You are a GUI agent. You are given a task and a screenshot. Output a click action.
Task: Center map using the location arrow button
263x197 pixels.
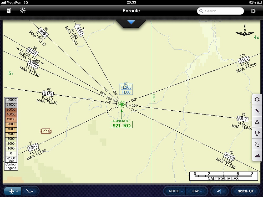[219, 191]
